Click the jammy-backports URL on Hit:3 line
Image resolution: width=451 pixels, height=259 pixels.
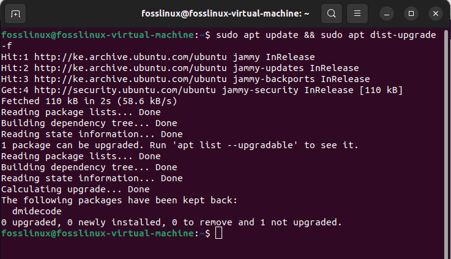130,79
